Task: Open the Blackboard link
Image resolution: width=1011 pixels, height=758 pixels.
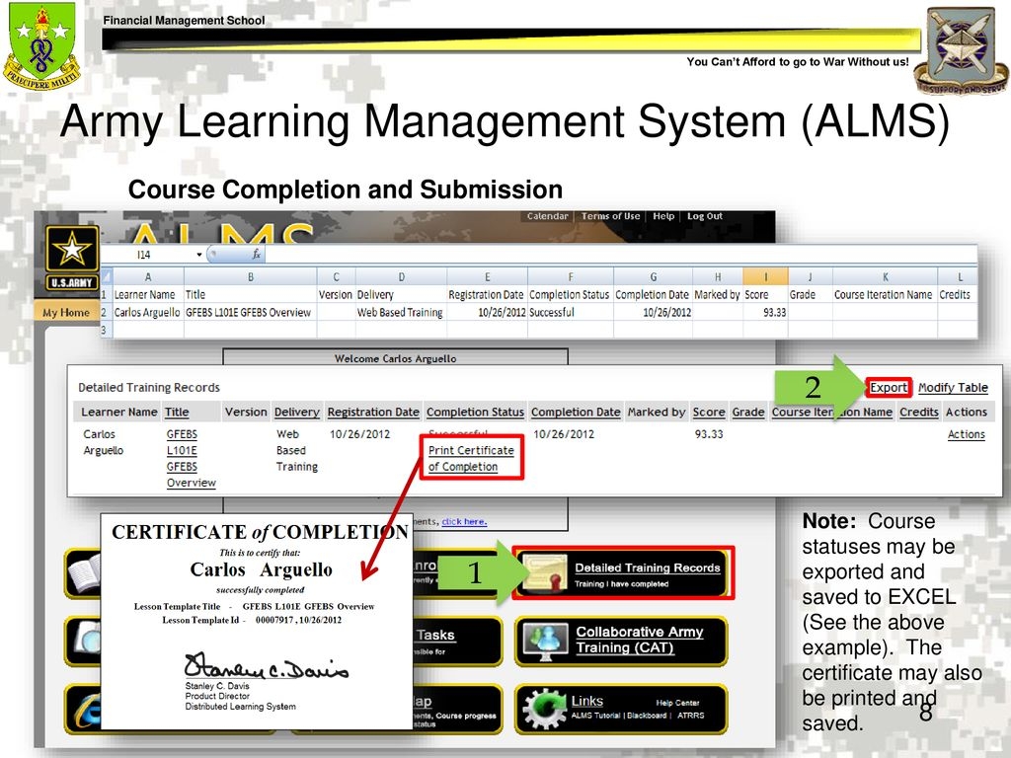Action: point(648,716)
